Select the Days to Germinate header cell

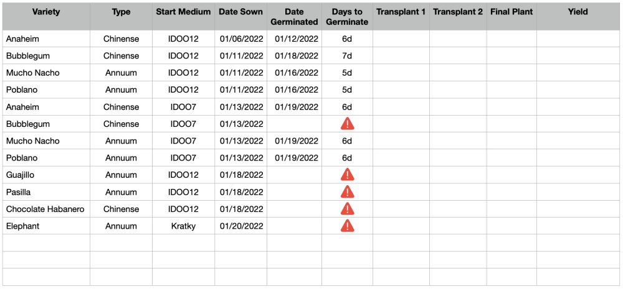coord(347,17)
